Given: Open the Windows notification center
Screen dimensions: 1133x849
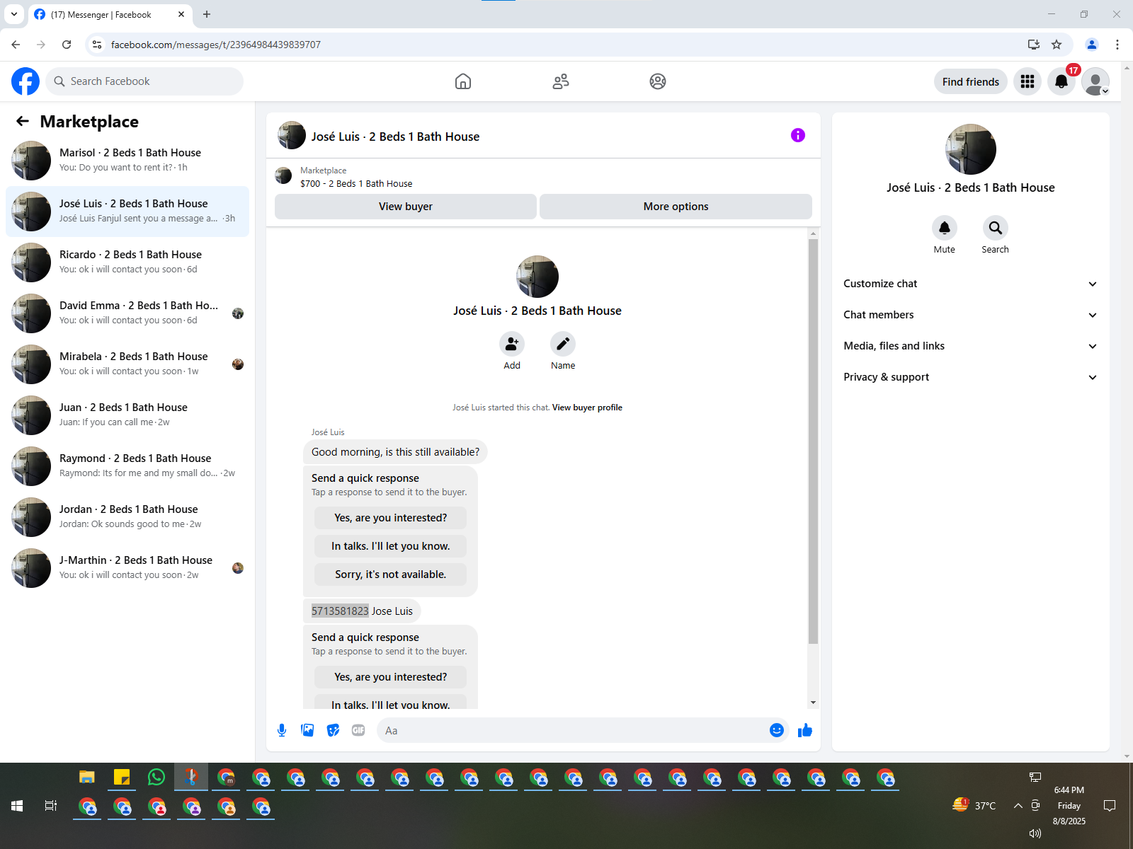Looking at the screenshot, I should pyautogui.click(x=1110, y=806).
